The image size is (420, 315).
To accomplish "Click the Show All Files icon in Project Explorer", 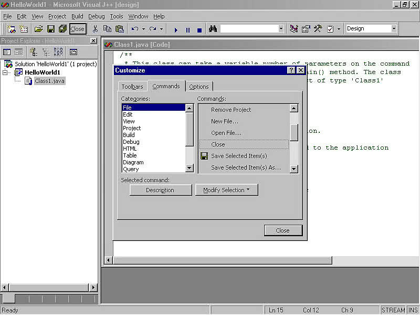I will (x=34, y=52).
